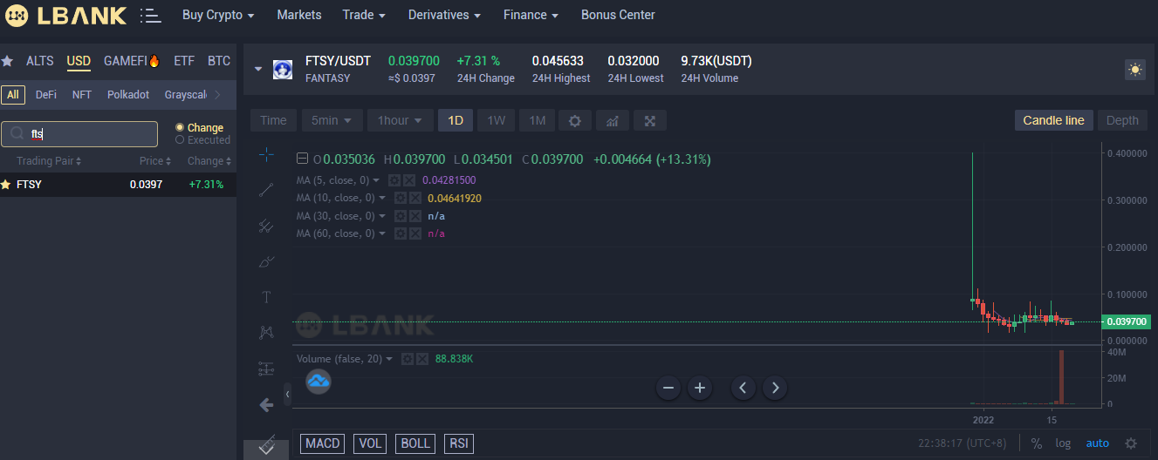The height and width of the screenshot is (460, 1158).
Task: Select the 1W chart interval
Action: [x=496, y=120]
